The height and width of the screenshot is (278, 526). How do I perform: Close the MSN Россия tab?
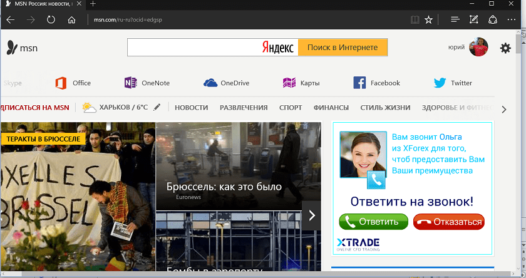79,4
